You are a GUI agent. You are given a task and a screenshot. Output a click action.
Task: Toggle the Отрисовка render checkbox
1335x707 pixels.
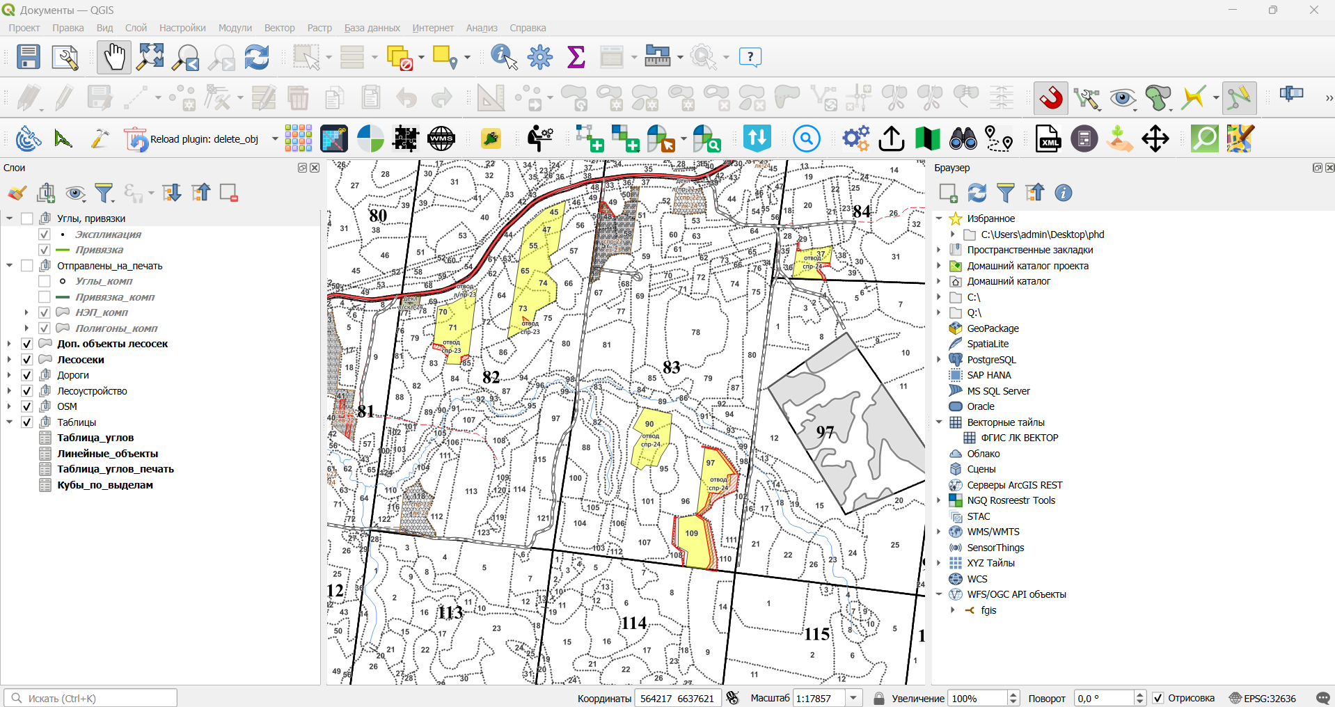[x=1158, y=698]
